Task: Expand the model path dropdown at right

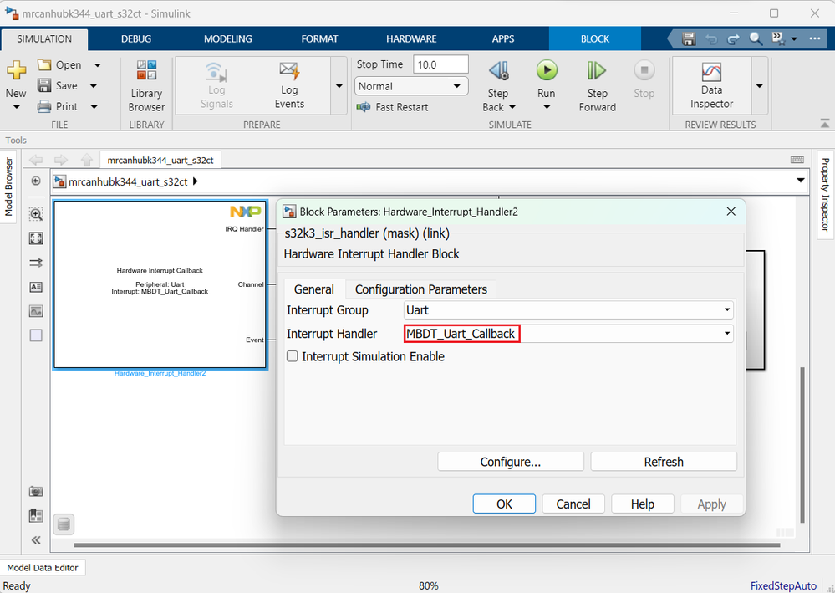Action: coord(801,181)
